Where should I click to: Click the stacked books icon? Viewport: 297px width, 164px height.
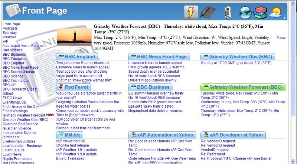[260, 13]
